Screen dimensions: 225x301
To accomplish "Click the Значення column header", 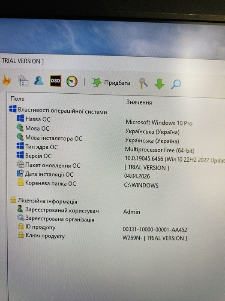I will click(x=139, y=102).
